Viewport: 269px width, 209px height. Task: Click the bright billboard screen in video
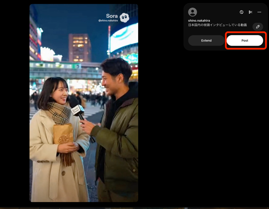tap(124, 37)
